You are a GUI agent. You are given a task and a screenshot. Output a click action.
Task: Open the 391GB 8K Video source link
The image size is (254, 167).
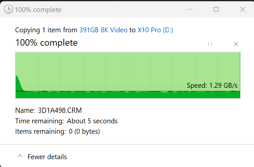[x=103, y=30]
